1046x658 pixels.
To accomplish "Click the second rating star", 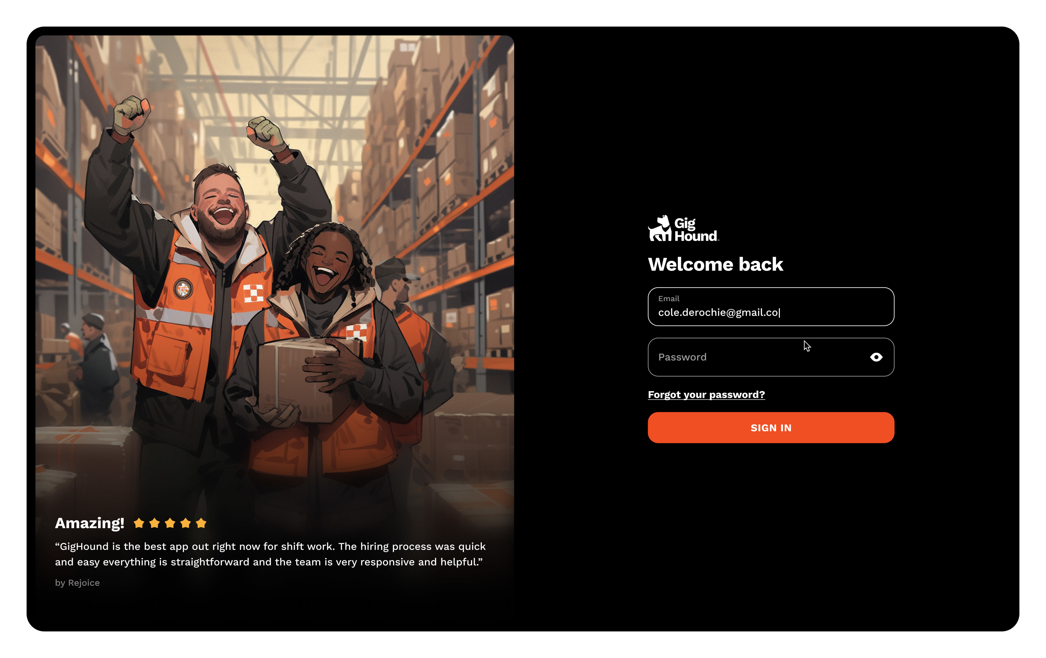I will [x=155, y=523].
